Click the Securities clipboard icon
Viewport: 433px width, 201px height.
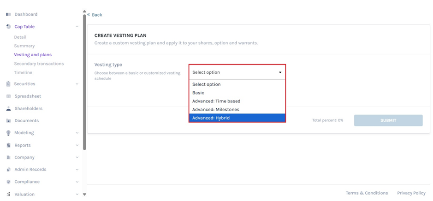[8, 84]
